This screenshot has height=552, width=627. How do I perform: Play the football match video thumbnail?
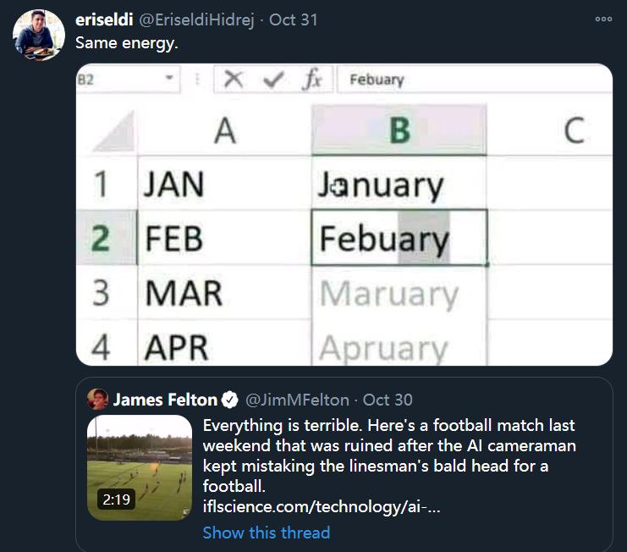coord(140,467)
